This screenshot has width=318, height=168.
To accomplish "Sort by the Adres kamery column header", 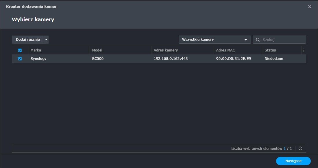I will click(182, 50).
